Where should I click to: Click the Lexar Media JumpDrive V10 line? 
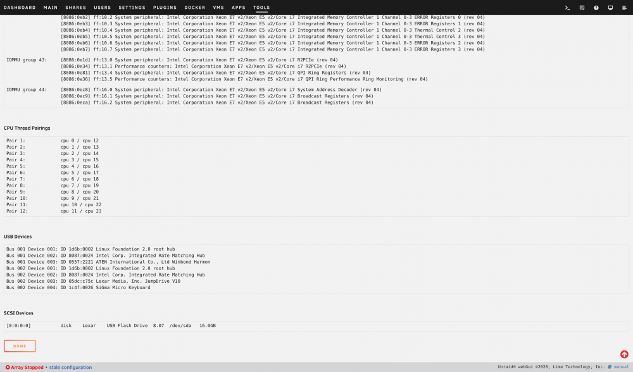coord(93,282)
